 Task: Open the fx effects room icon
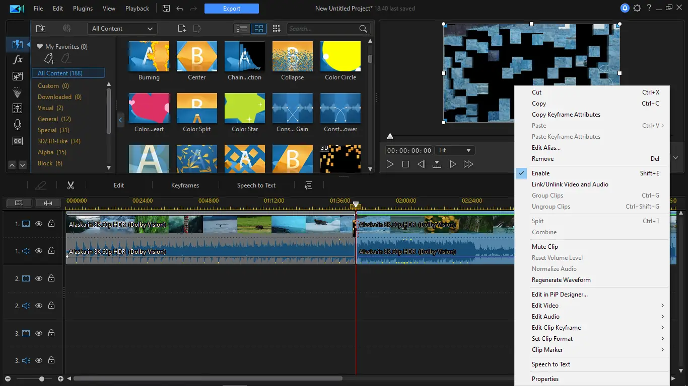tap(18, 60)
